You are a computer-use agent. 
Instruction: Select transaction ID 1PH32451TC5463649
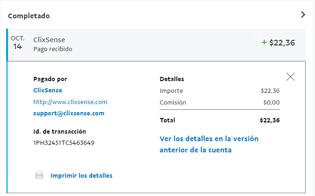click(x=64, y=143)
